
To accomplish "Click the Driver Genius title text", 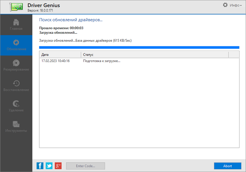I will coord(44,5).
